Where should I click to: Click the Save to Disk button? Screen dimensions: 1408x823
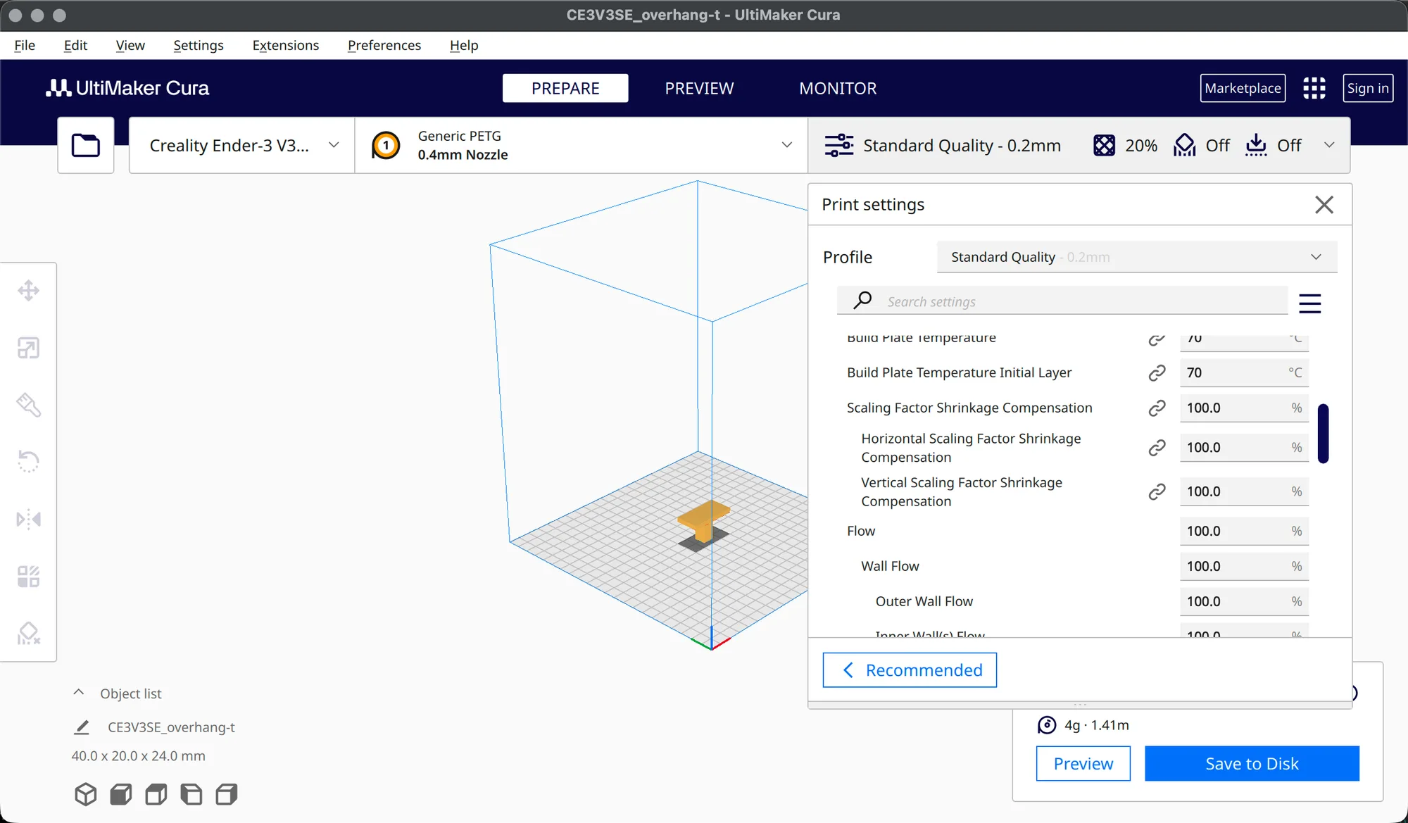pyautogui.click(x=1252, y=763)
